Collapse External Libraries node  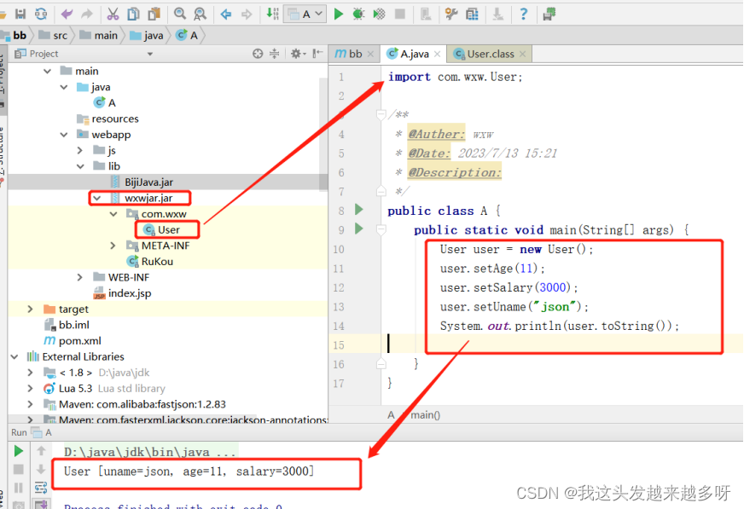(x=15, y=356)
